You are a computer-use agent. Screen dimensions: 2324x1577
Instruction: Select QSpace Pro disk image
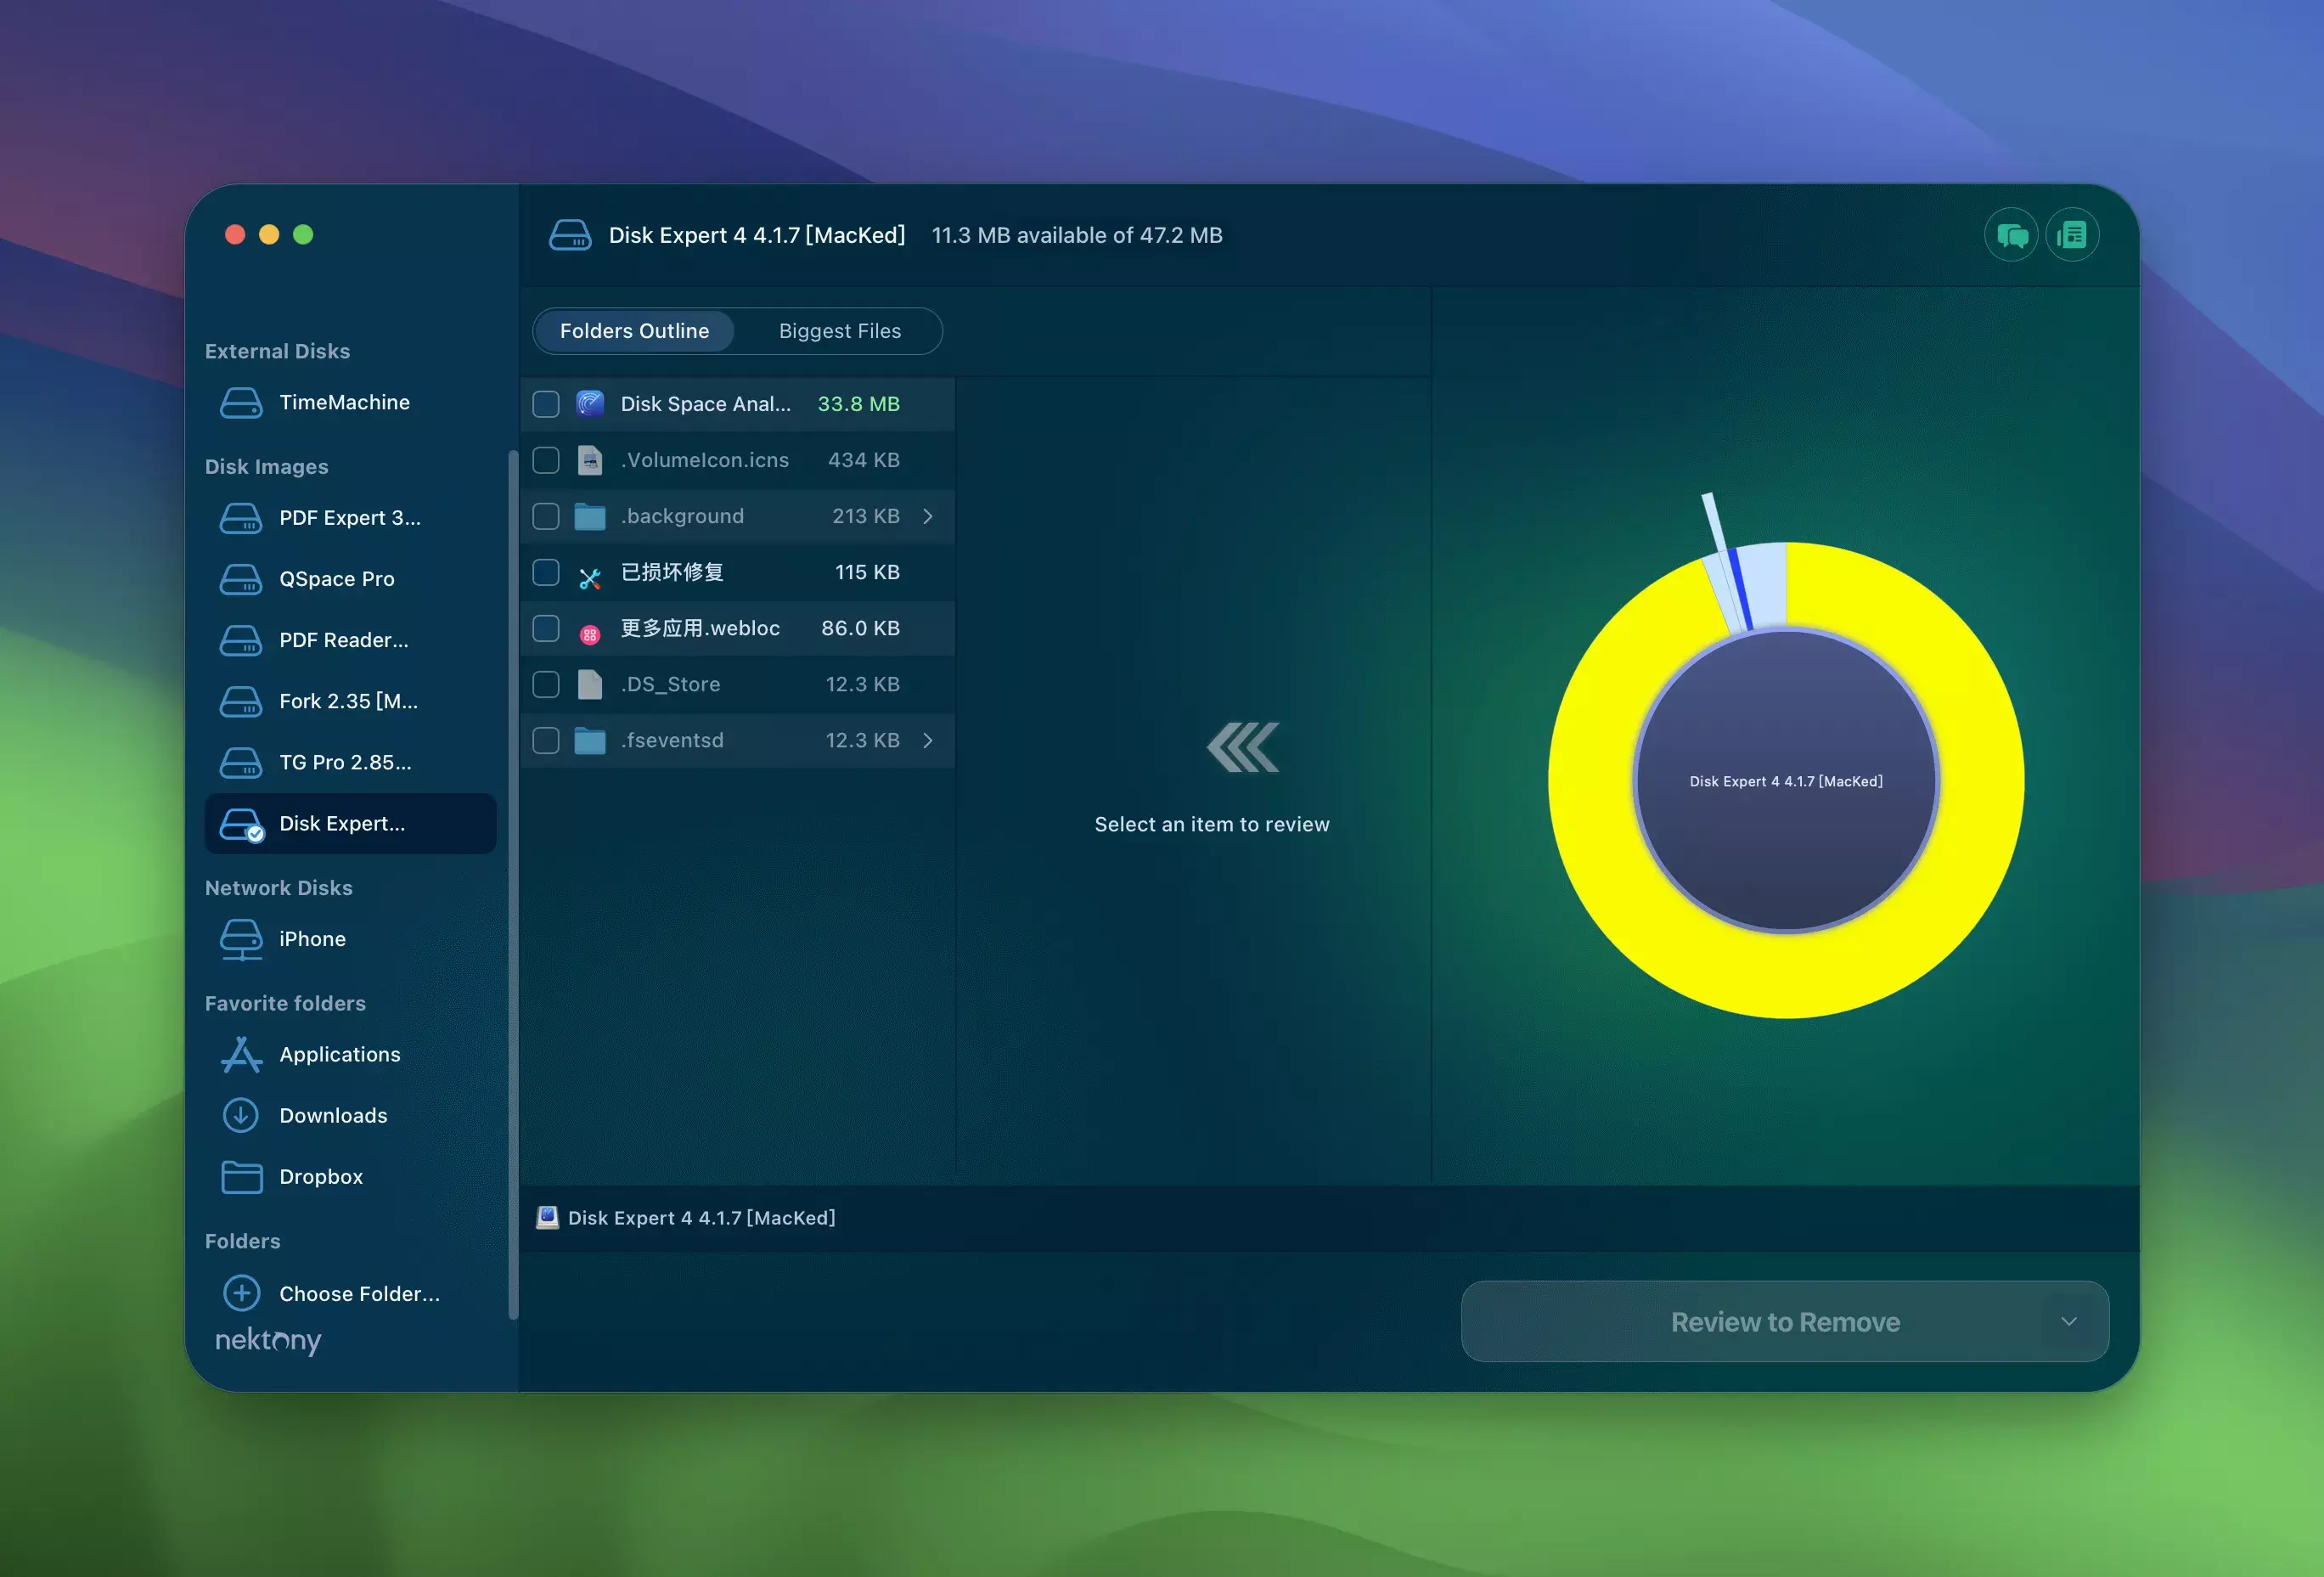[336, 579]
